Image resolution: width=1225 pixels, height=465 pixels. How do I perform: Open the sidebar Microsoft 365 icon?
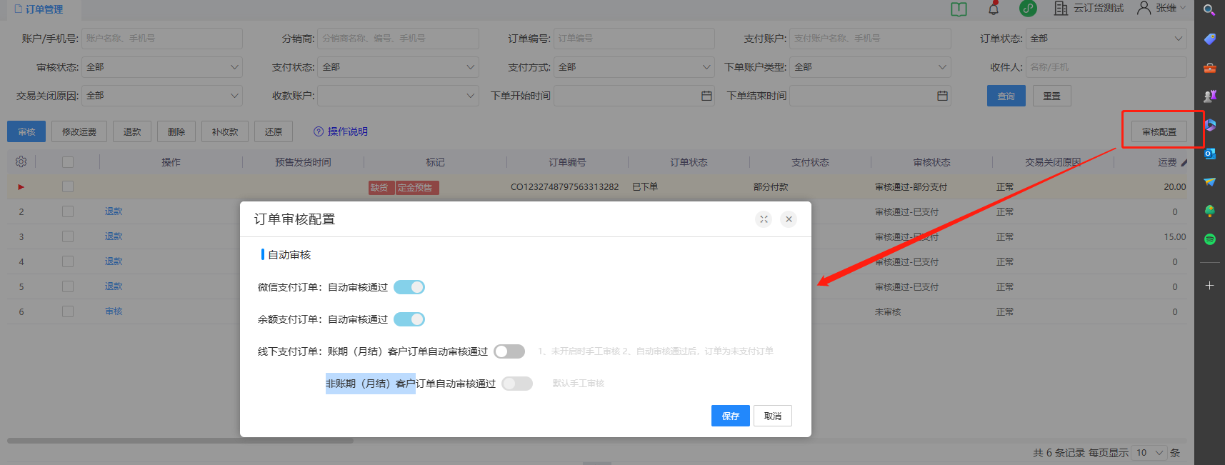point(1211,125)
